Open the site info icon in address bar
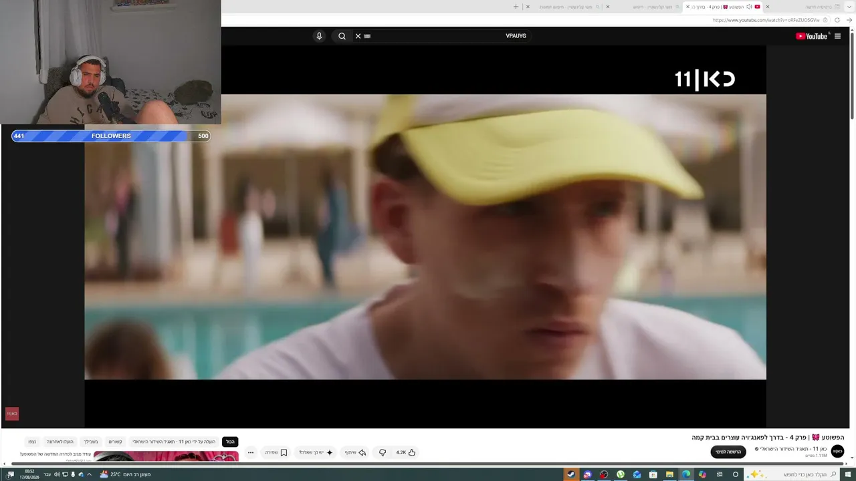856x481 pixels. tap(826, 20)
